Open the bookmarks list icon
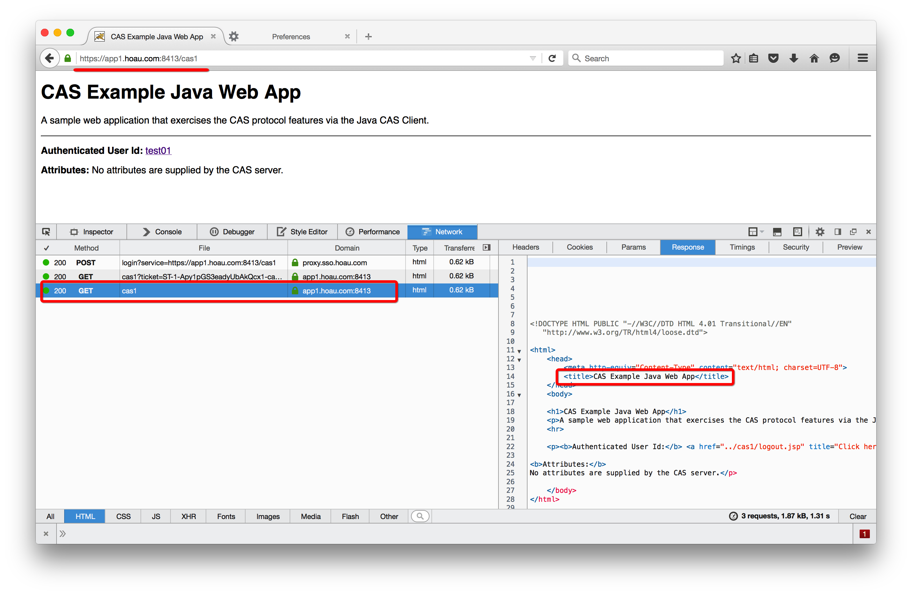The image size is (912, 595). (x=754, y=58)
